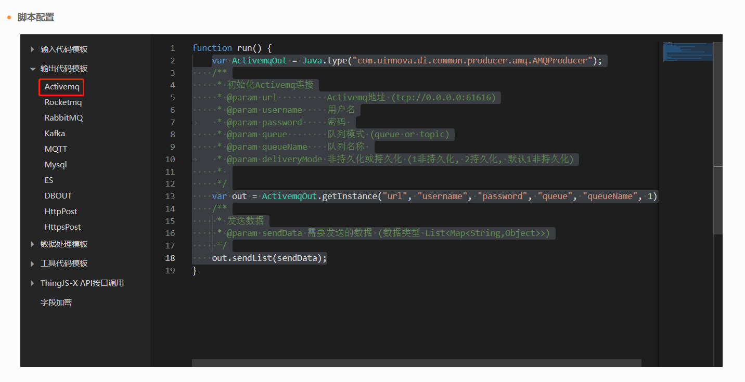This screenshot has height=382, width=745.
Task: Select the HttpsPost template
Action: pos(62,227)
